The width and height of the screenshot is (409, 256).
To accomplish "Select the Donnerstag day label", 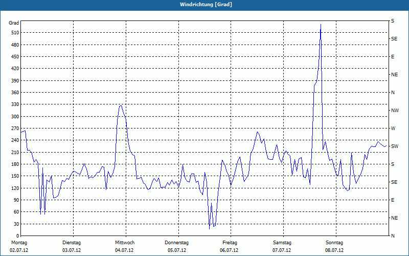I will (x=176, y=243).
